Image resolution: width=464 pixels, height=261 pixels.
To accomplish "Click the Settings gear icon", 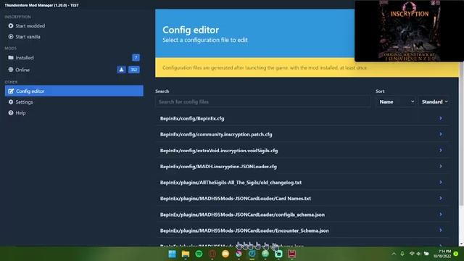I will point(11,101).
